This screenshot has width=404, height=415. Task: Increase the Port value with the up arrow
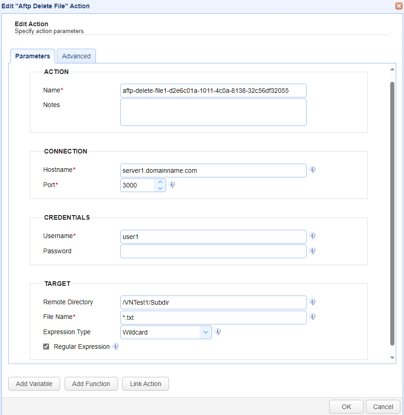(x=161, y=182)
